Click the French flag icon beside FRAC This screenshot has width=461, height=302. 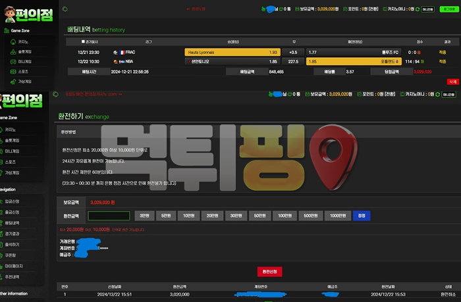pos(122,53)
